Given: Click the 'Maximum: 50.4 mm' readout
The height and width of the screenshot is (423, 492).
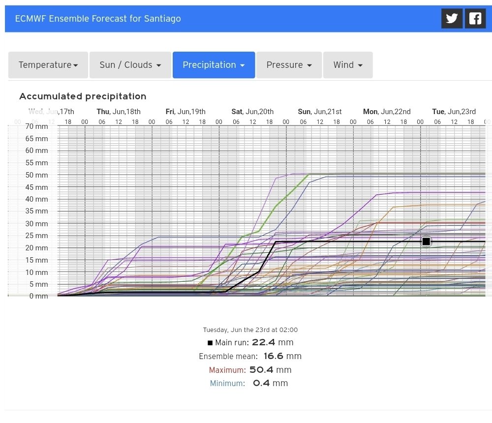Looking at the screenshot, I should click(x=250, y=370).
